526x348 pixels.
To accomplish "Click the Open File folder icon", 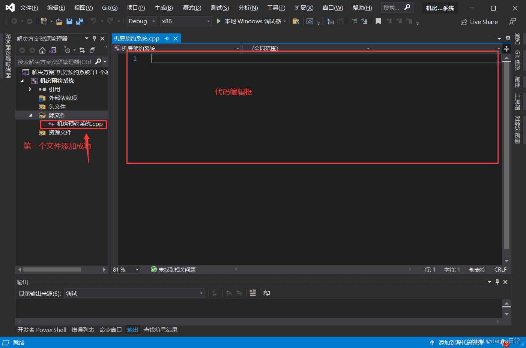I will tap(59, 21).
